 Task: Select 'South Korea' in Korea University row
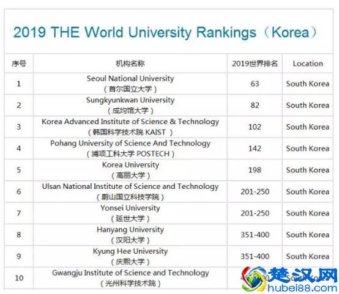tap(308, 170)
